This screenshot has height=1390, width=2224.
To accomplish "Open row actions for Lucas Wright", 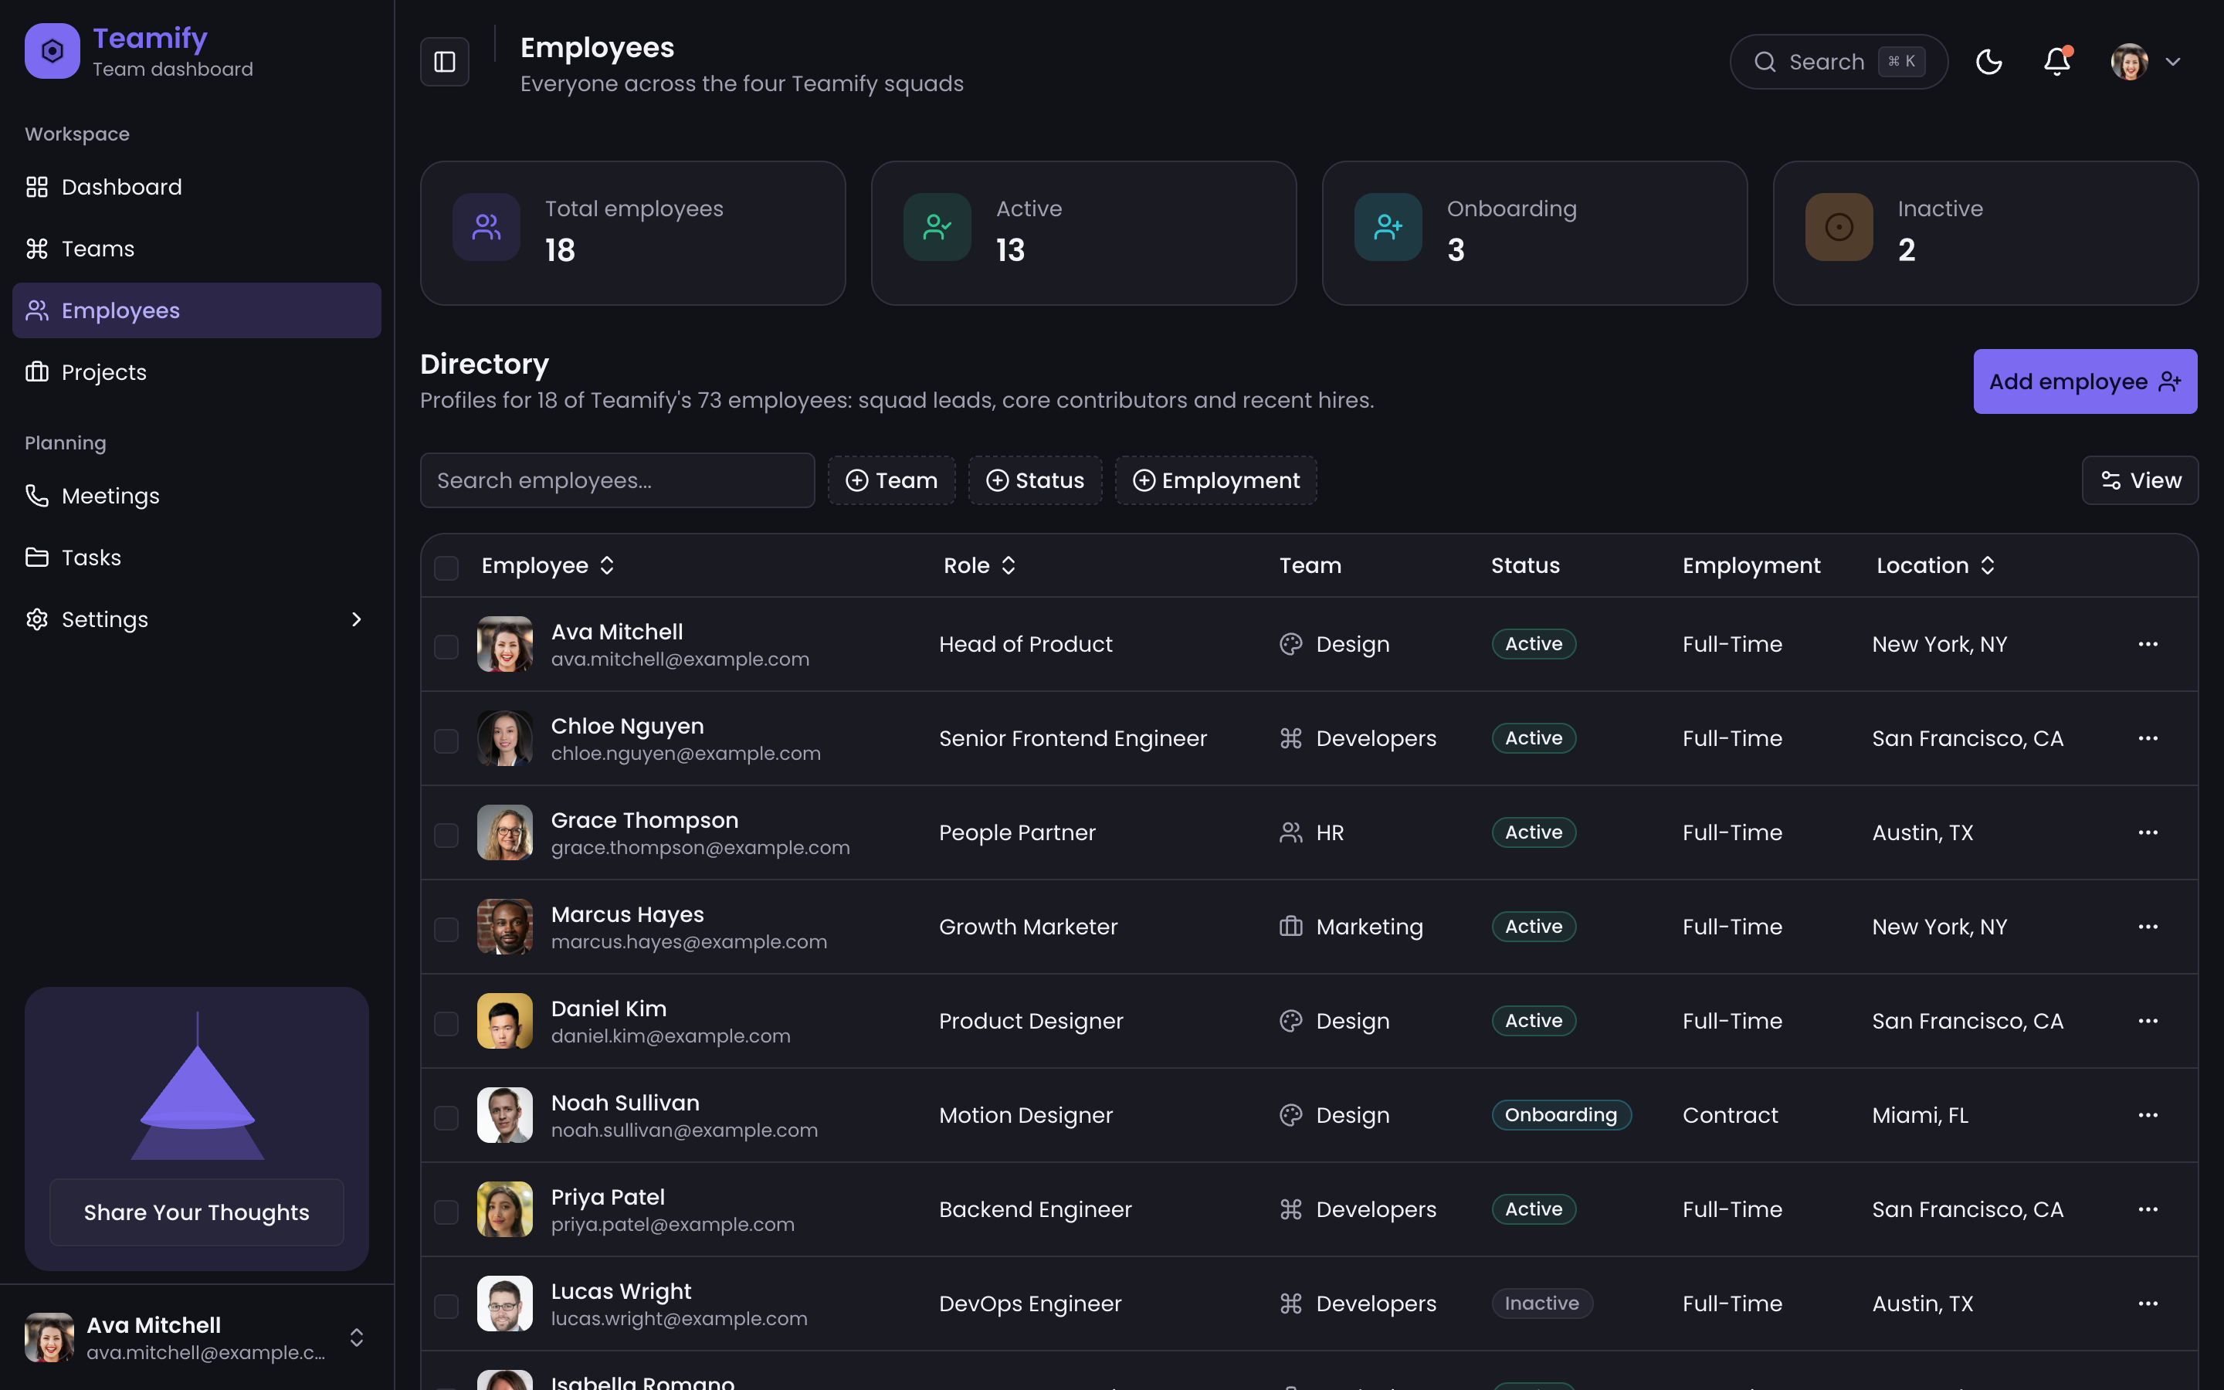I will (2148, 1304).
